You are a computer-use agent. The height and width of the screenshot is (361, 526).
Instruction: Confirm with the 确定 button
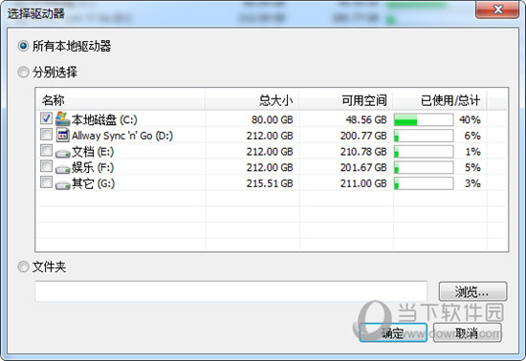[x=393, y=332]
